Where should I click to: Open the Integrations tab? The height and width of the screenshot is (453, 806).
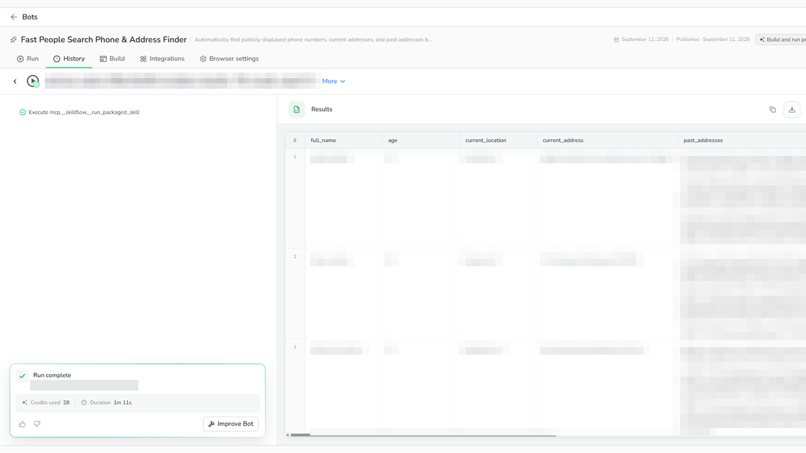(x=162, y=59)
